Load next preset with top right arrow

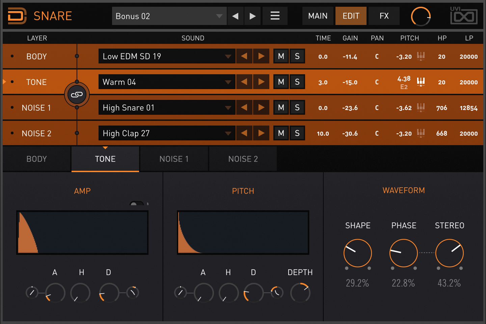(252, 16)
